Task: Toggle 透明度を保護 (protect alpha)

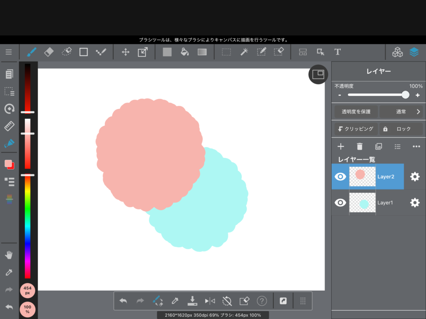Action: (356, 112)
